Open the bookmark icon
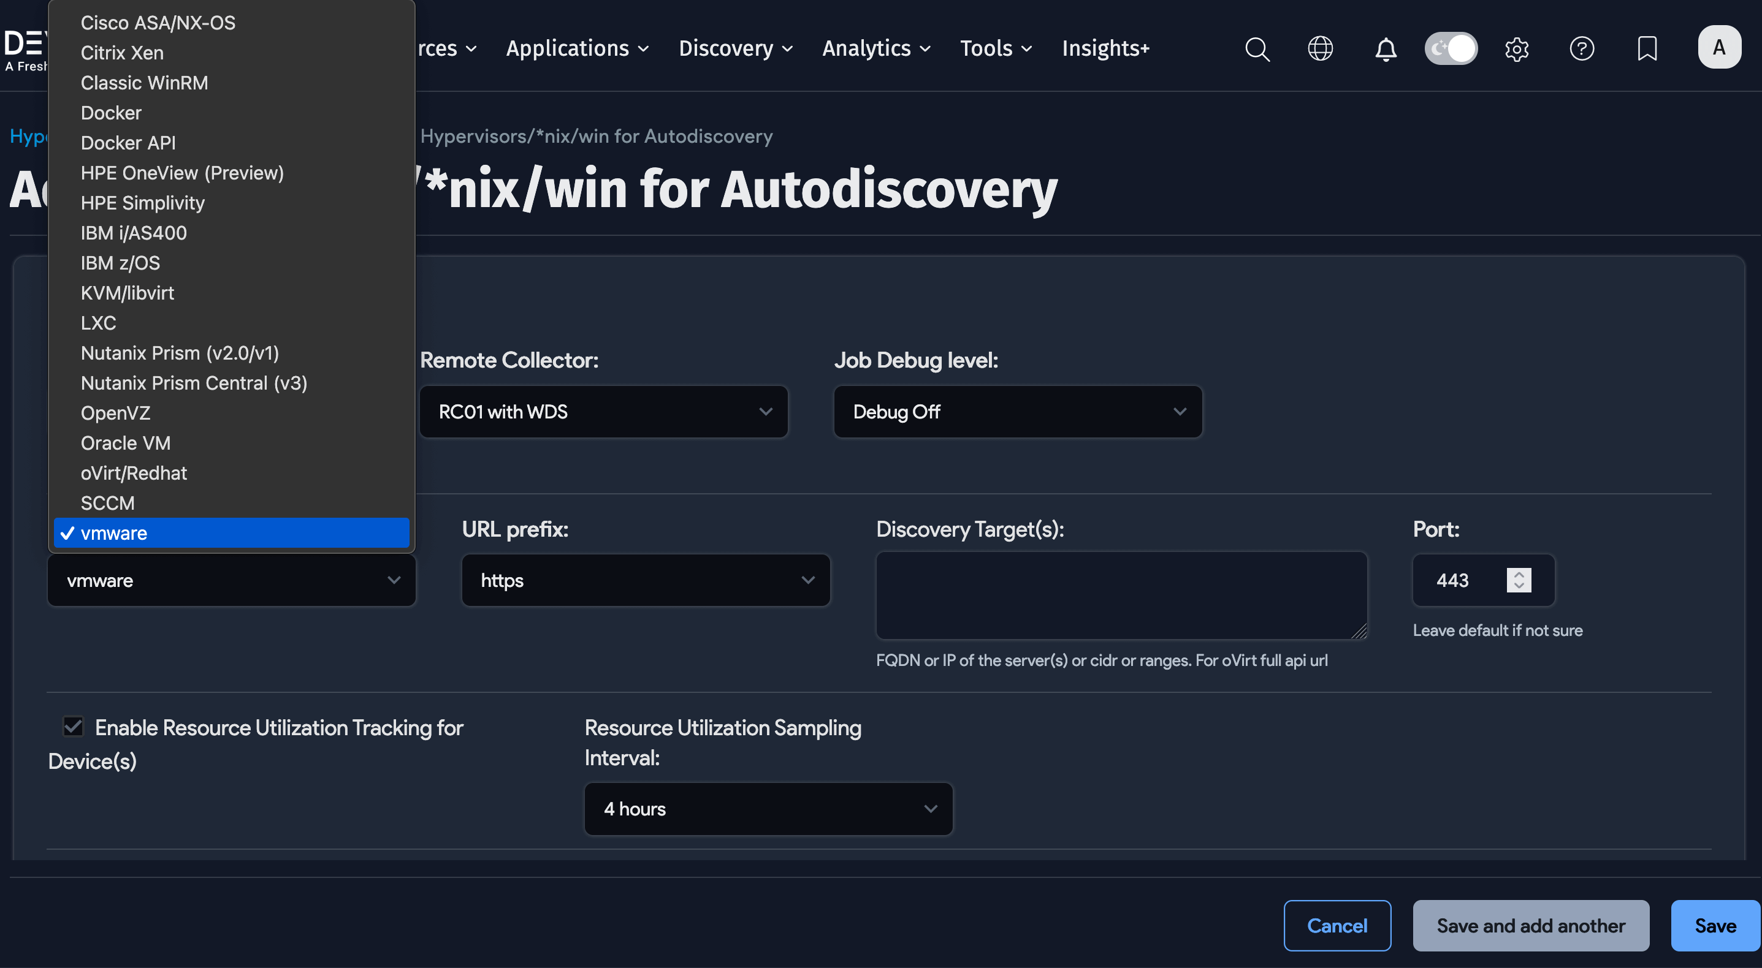 click(1647, 48)
